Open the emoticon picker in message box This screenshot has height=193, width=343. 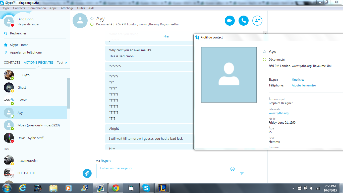[232, 169]
